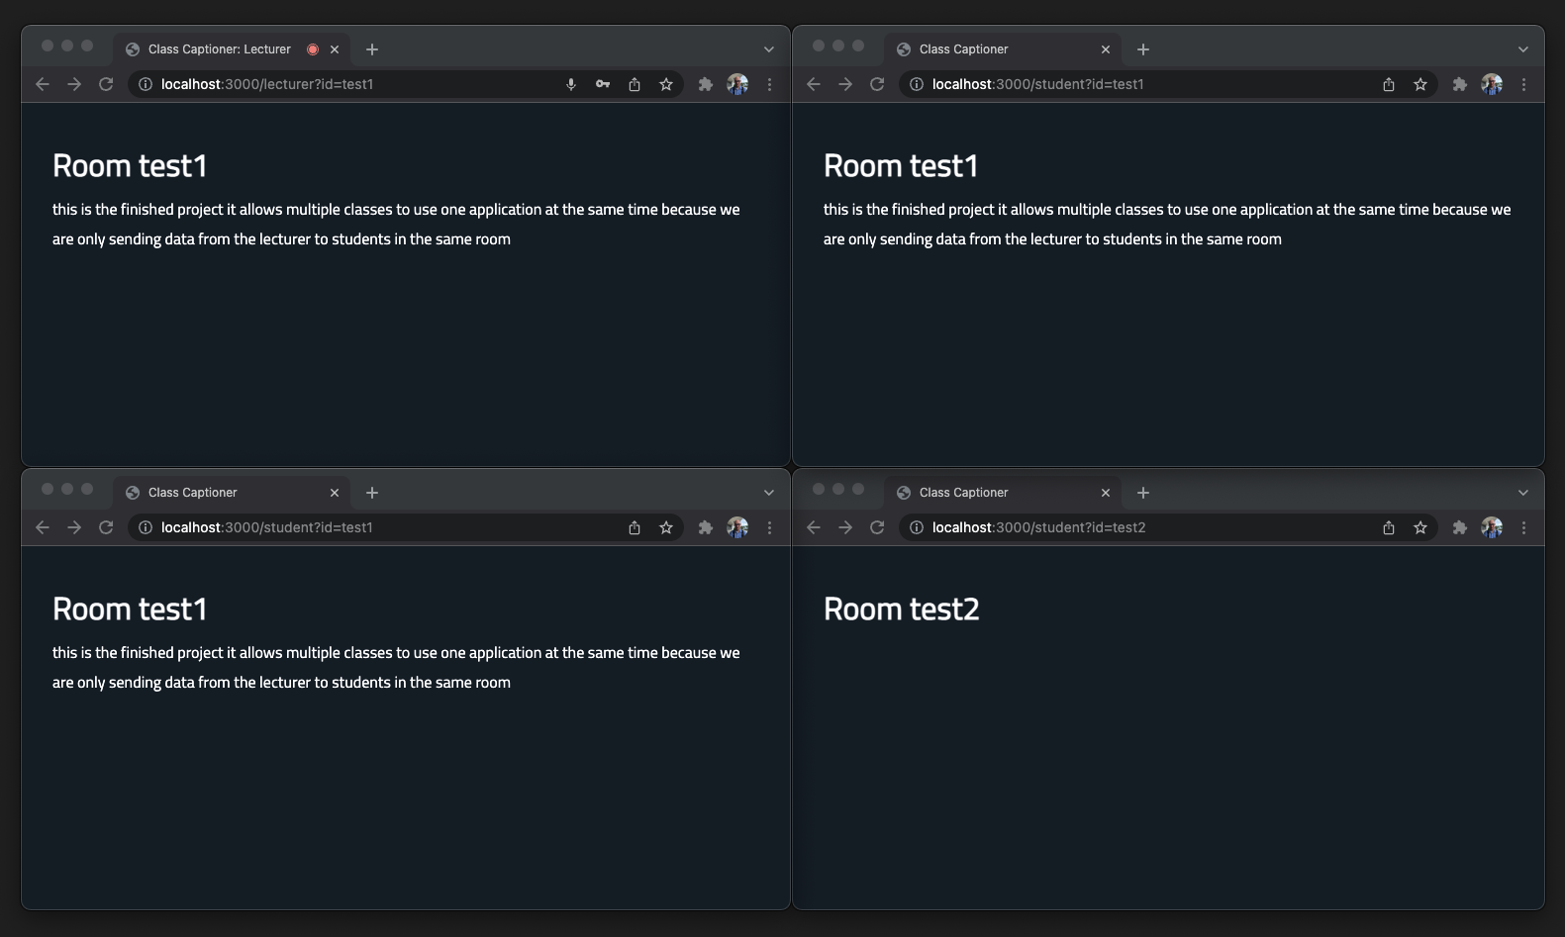Reload the student?id=test2 page

pos(877,527)
